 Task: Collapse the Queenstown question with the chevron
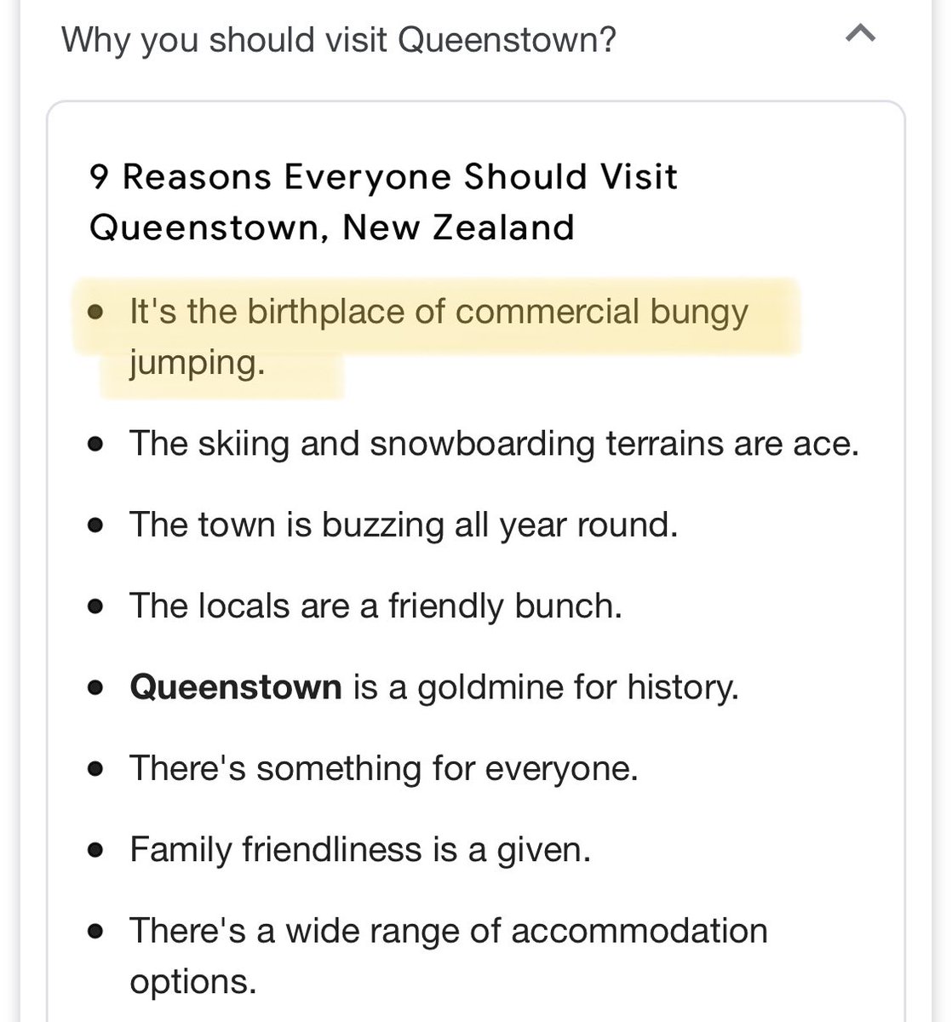860,36
